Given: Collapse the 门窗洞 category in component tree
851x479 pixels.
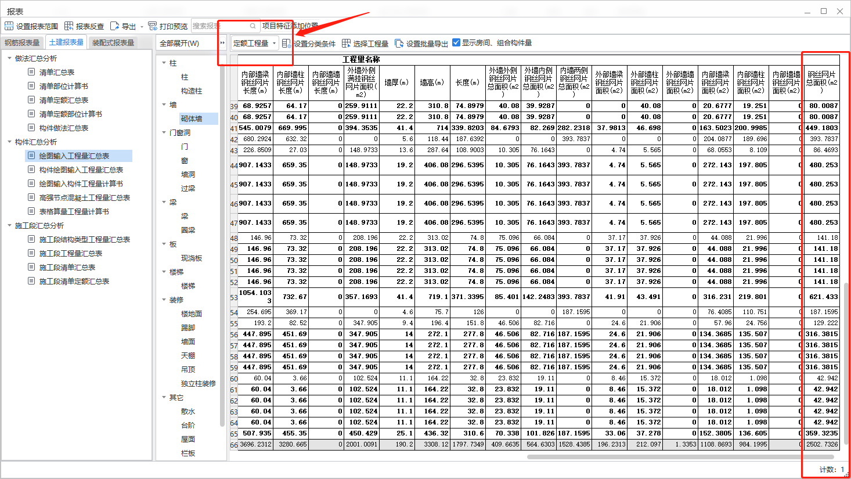Looking at the screenshot, I should click(164, 132).
